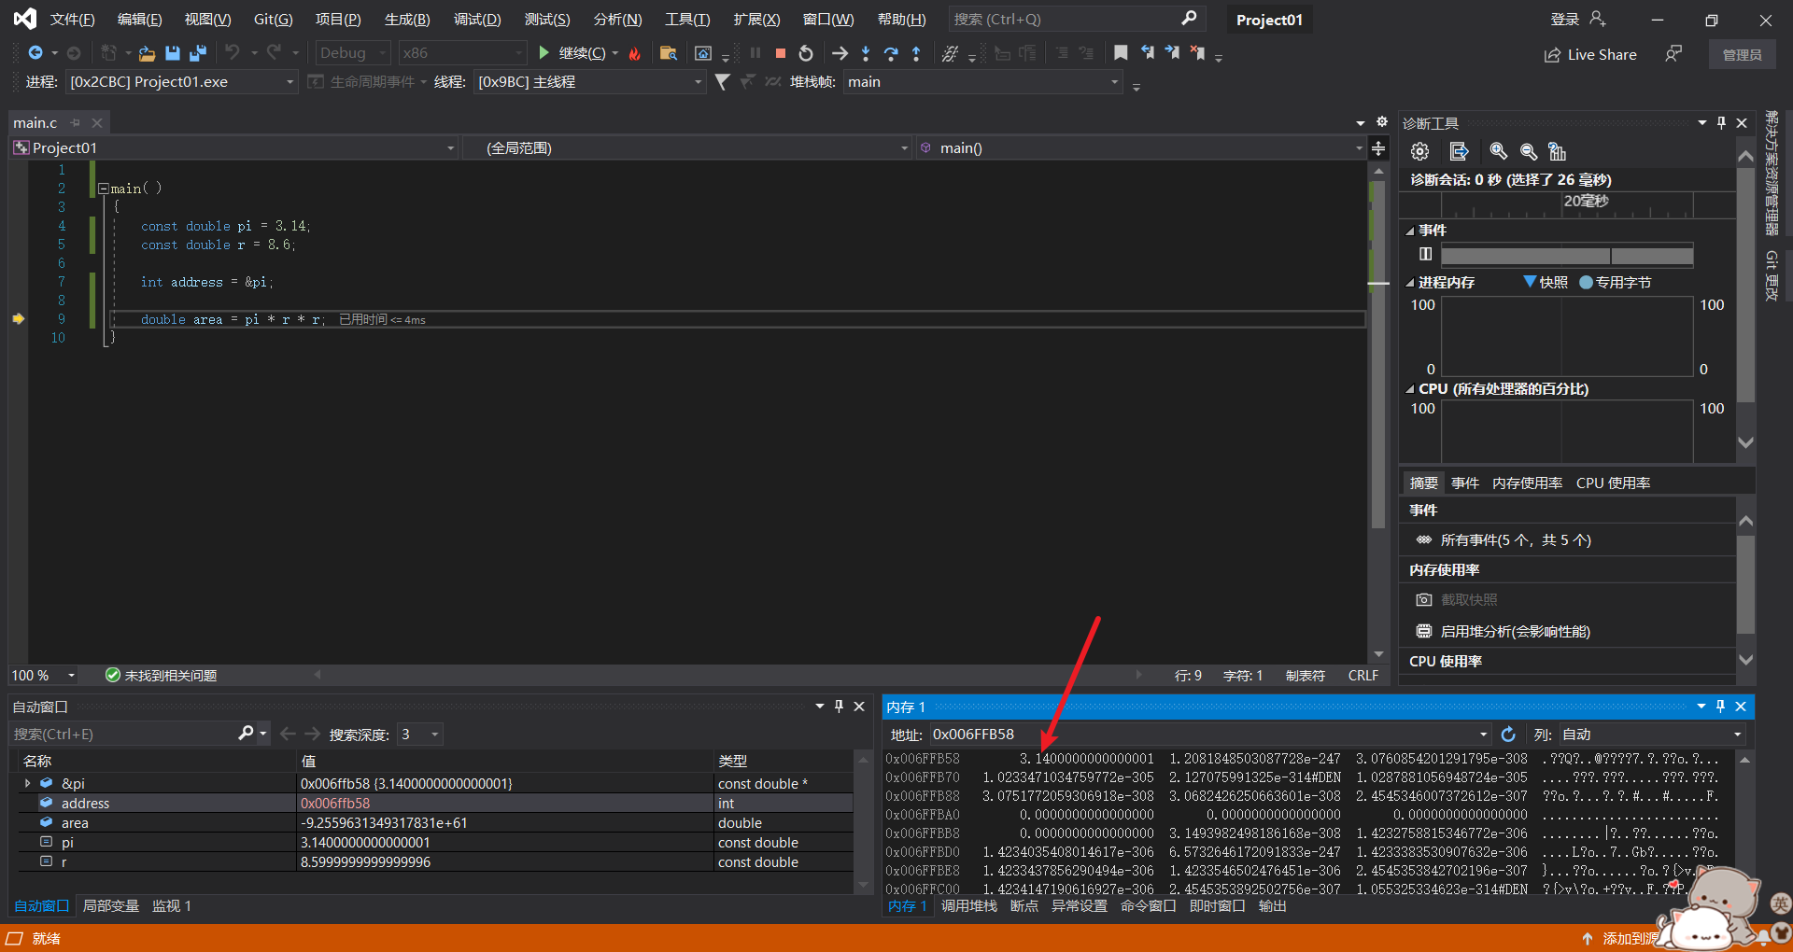The image size is (1793, 952).
Task: Open the 进程 Project01.exe dropdown
Action: [x=289, y=82]
